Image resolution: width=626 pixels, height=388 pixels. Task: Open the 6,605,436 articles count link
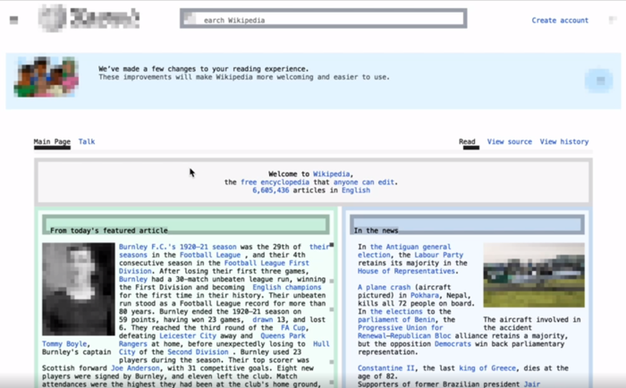(270, 190)
